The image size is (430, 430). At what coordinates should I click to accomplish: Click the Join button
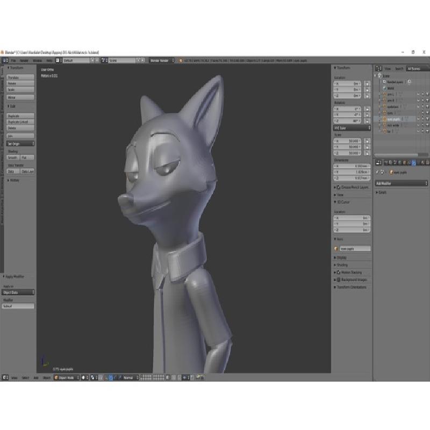point(20,136)
